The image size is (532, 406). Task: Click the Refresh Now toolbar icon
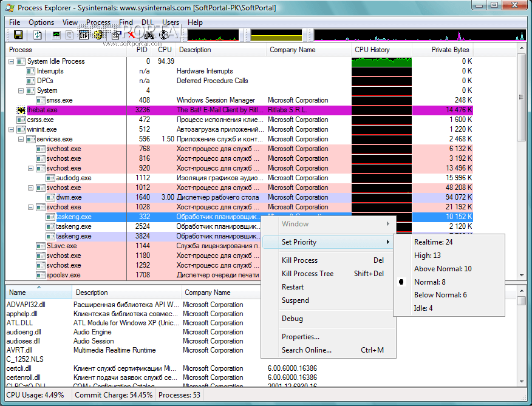coord(38,35)
